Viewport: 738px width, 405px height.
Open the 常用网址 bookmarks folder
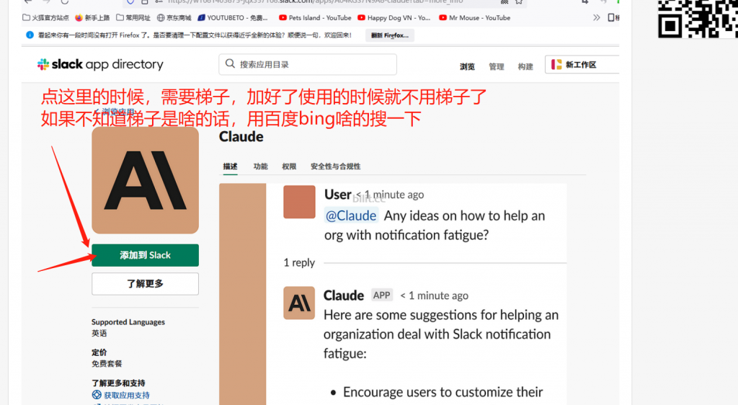coord(133,18)
